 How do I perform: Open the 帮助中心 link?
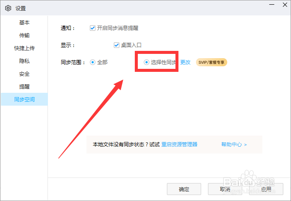[x=234, y=145]
